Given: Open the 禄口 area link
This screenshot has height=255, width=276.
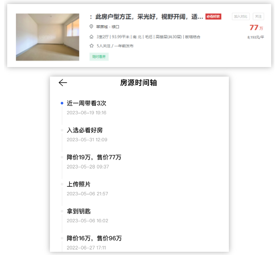Looking at the screenshot, I should [115, 27].
